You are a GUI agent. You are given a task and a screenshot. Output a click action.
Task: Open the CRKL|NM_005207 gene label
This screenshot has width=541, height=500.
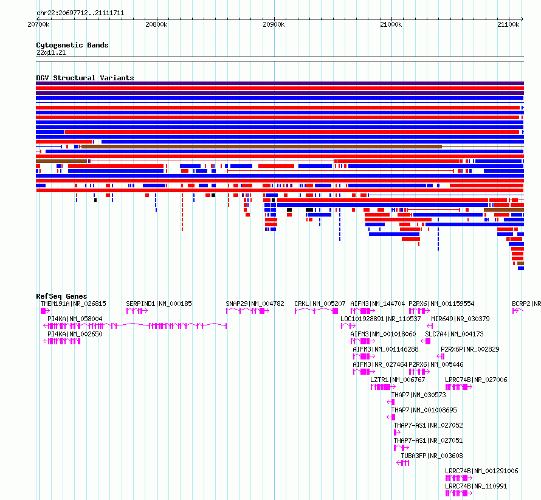(320, 304)
